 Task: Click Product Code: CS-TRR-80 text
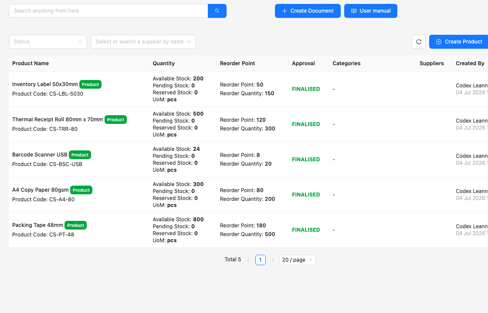point(45,129)
